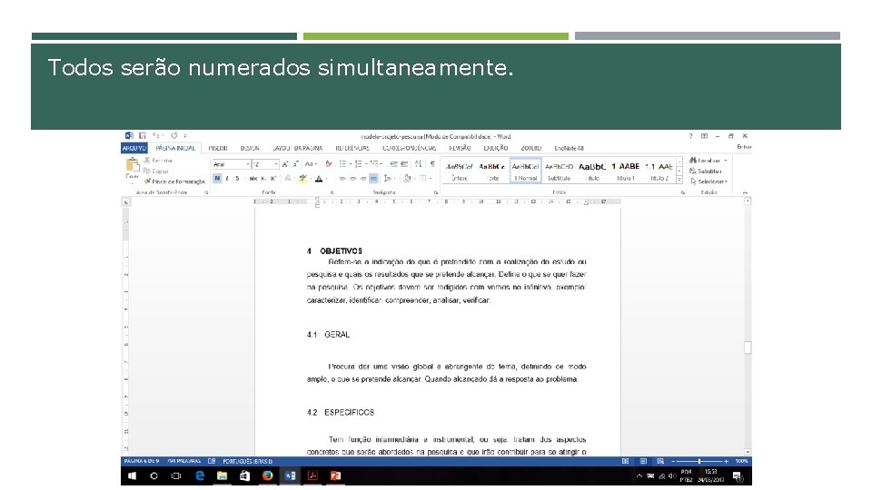The height and width of the screenshot is (490, 872).
Task: Open the CORRESPONDÊNCIAS tab
Action: point(410,148)
